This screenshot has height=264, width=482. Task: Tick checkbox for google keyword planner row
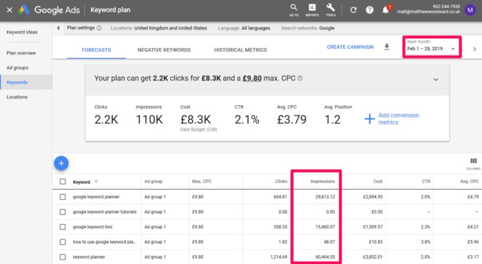pos(63,197)
